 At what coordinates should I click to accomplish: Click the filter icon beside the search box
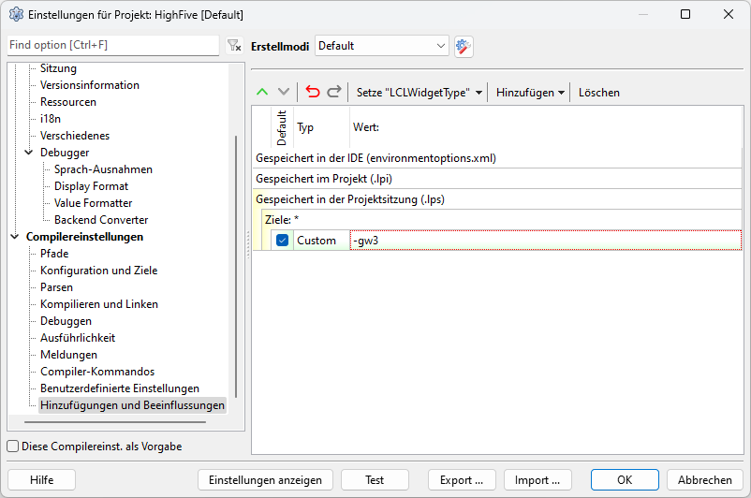click(x=234, y=45)
